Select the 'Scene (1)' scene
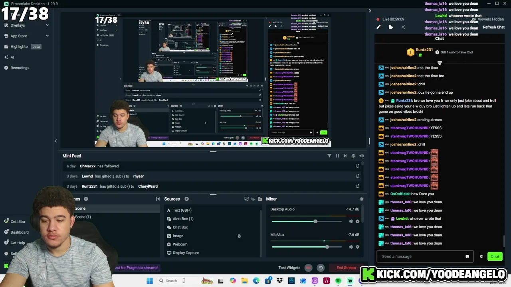Viewport: 511px width, 287px height. (x=83, y=217)
